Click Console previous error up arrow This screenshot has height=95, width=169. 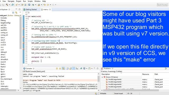tap(60, 68)
